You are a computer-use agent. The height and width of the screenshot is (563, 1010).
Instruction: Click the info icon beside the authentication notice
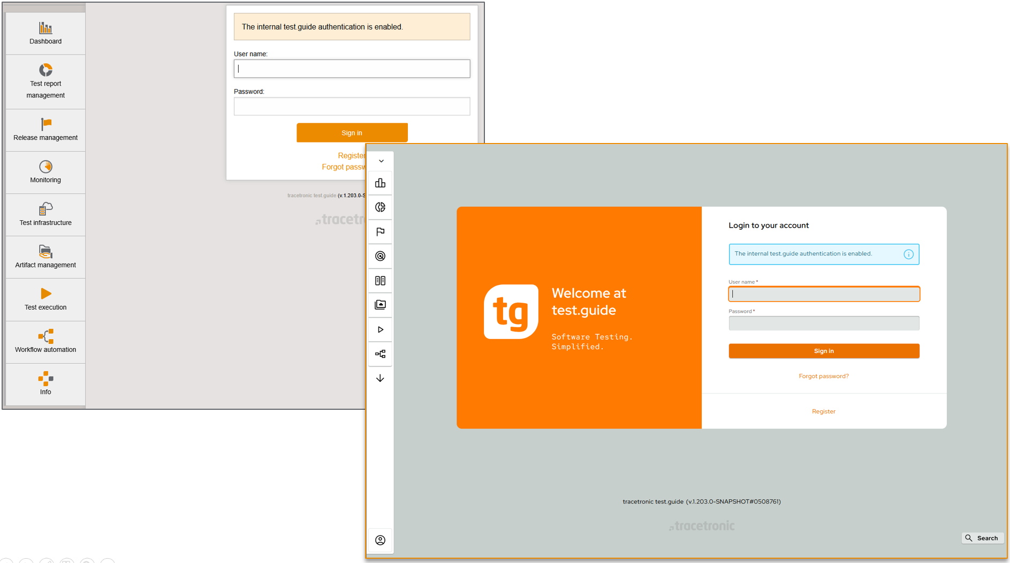(x=908, y=254)
